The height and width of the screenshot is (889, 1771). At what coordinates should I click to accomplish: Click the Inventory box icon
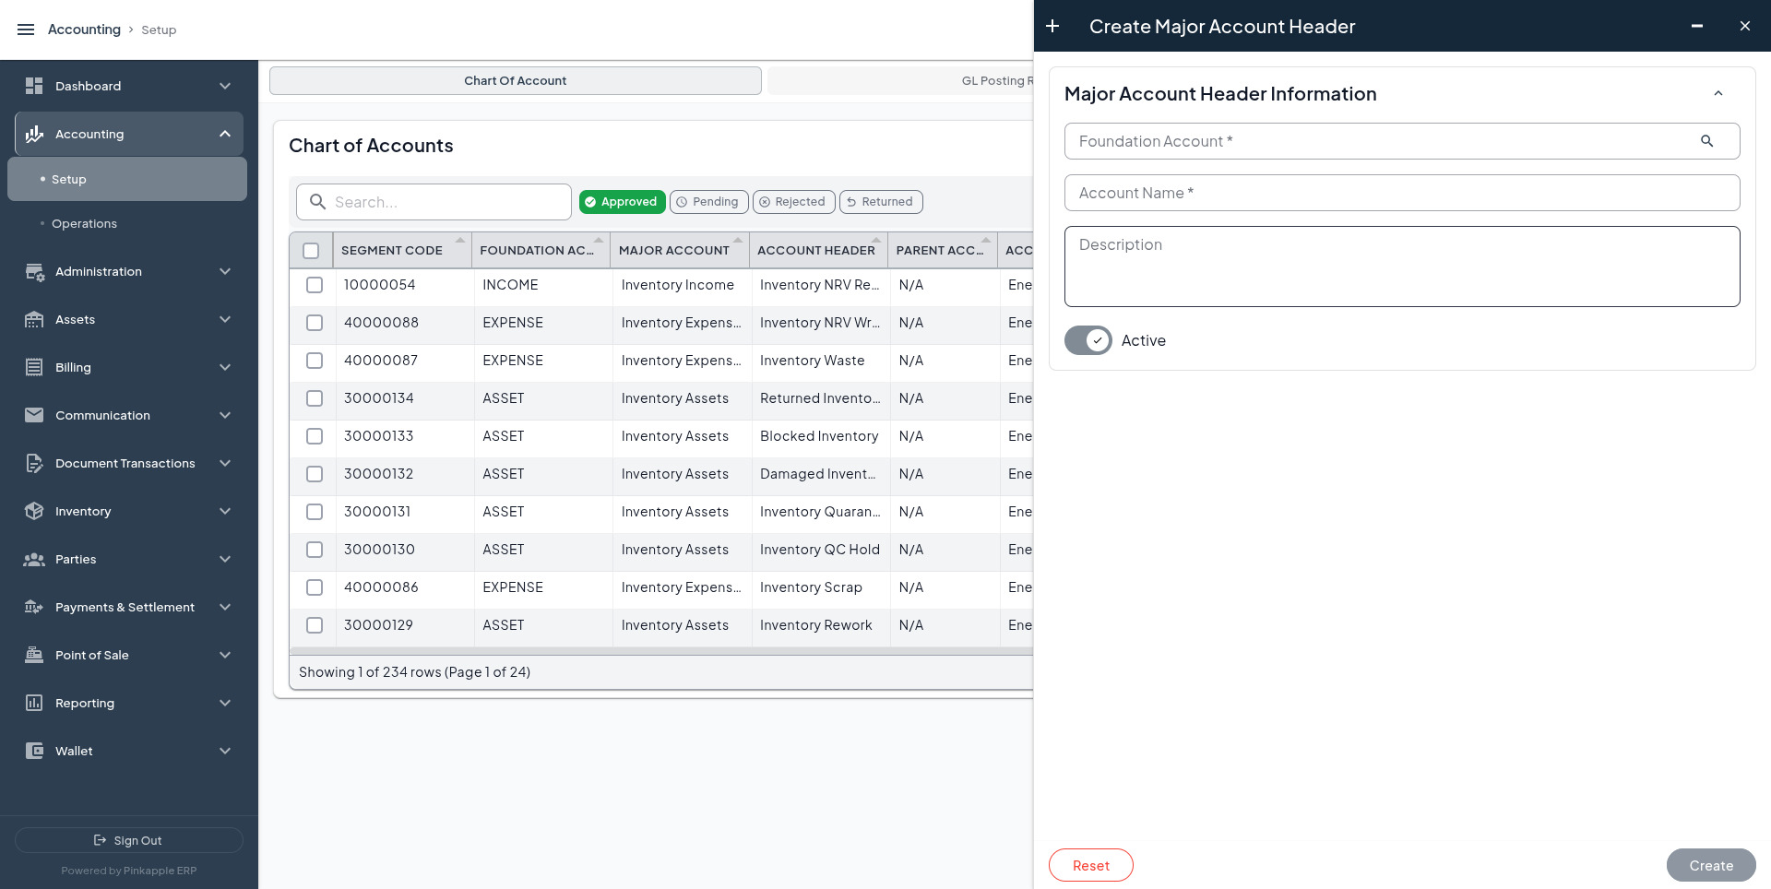coord(34,511)
